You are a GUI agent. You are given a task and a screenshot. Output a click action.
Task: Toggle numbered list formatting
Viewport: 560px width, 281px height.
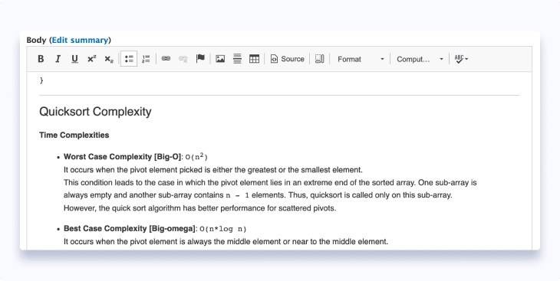pyautogui.click(x=146, y=59)
